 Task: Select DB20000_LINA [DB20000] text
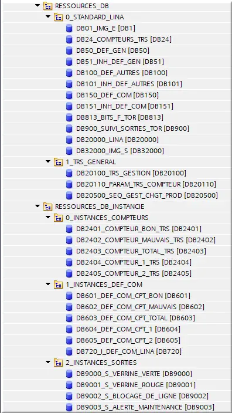117,140
